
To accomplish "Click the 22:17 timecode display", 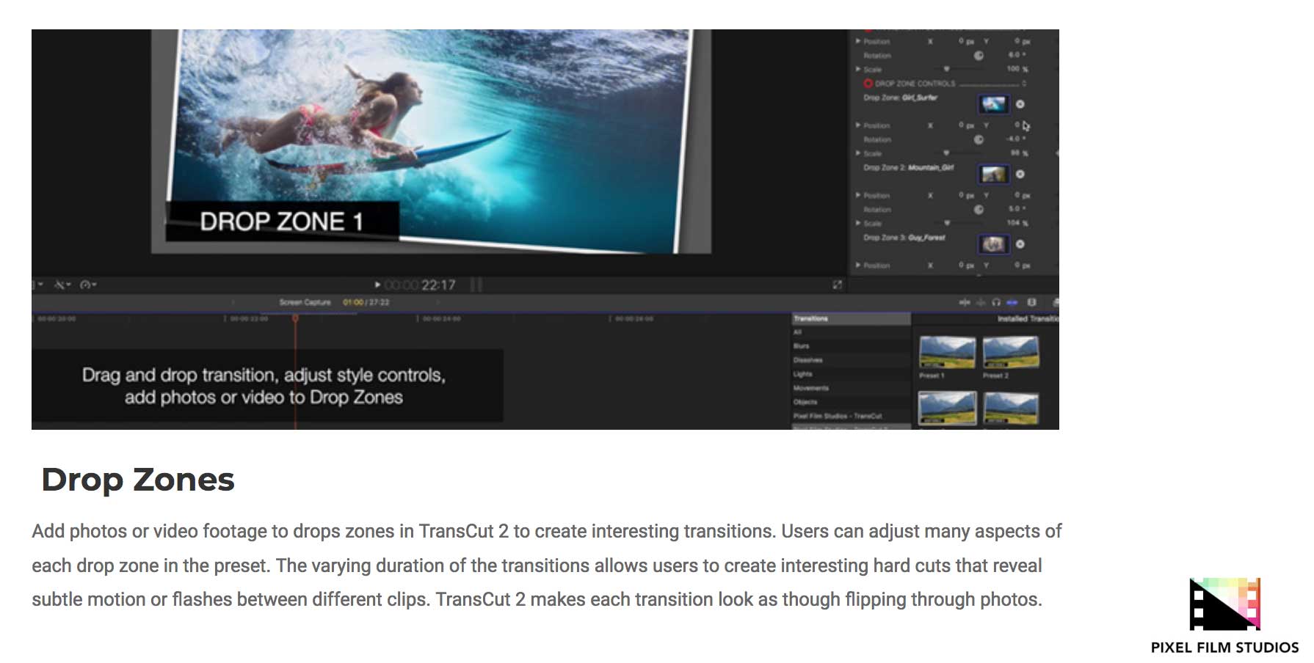I will click(420, 285).
